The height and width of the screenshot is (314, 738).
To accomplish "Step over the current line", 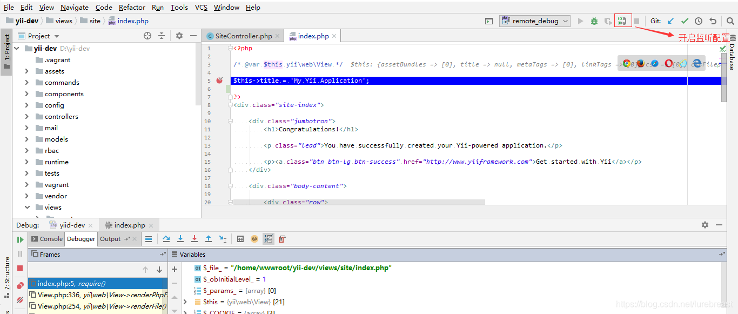I will coord(167,238).
